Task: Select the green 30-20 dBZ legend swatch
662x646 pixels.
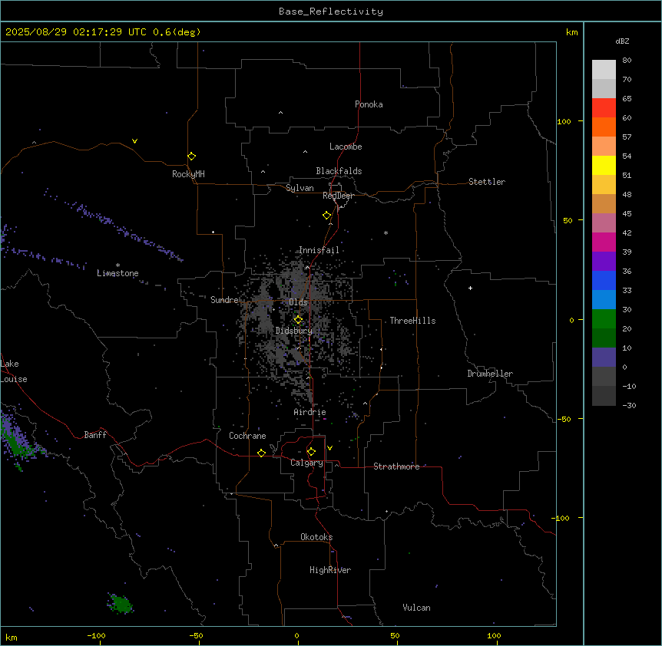Action: point(604,319)
